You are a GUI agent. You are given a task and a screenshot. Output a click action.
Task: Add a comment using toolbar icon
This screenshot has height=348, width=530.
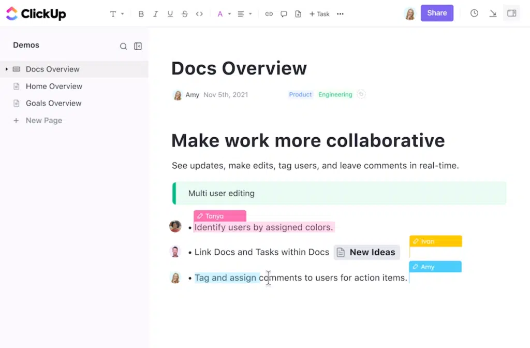pos(284,14)
